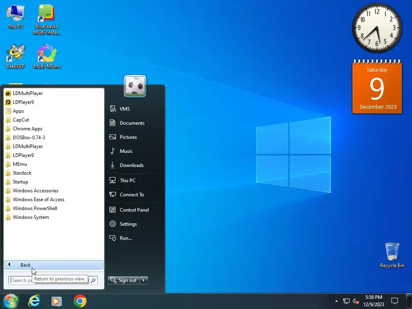Image resolution: width=412 pixels, height=309 pixels.
Task: Click the Start orb button
Action: click(x=10, y=301)
